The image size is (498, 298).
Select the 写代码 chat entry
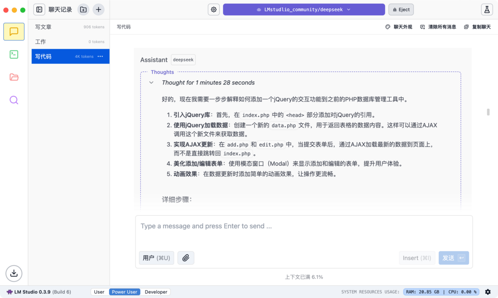point(71,56)
